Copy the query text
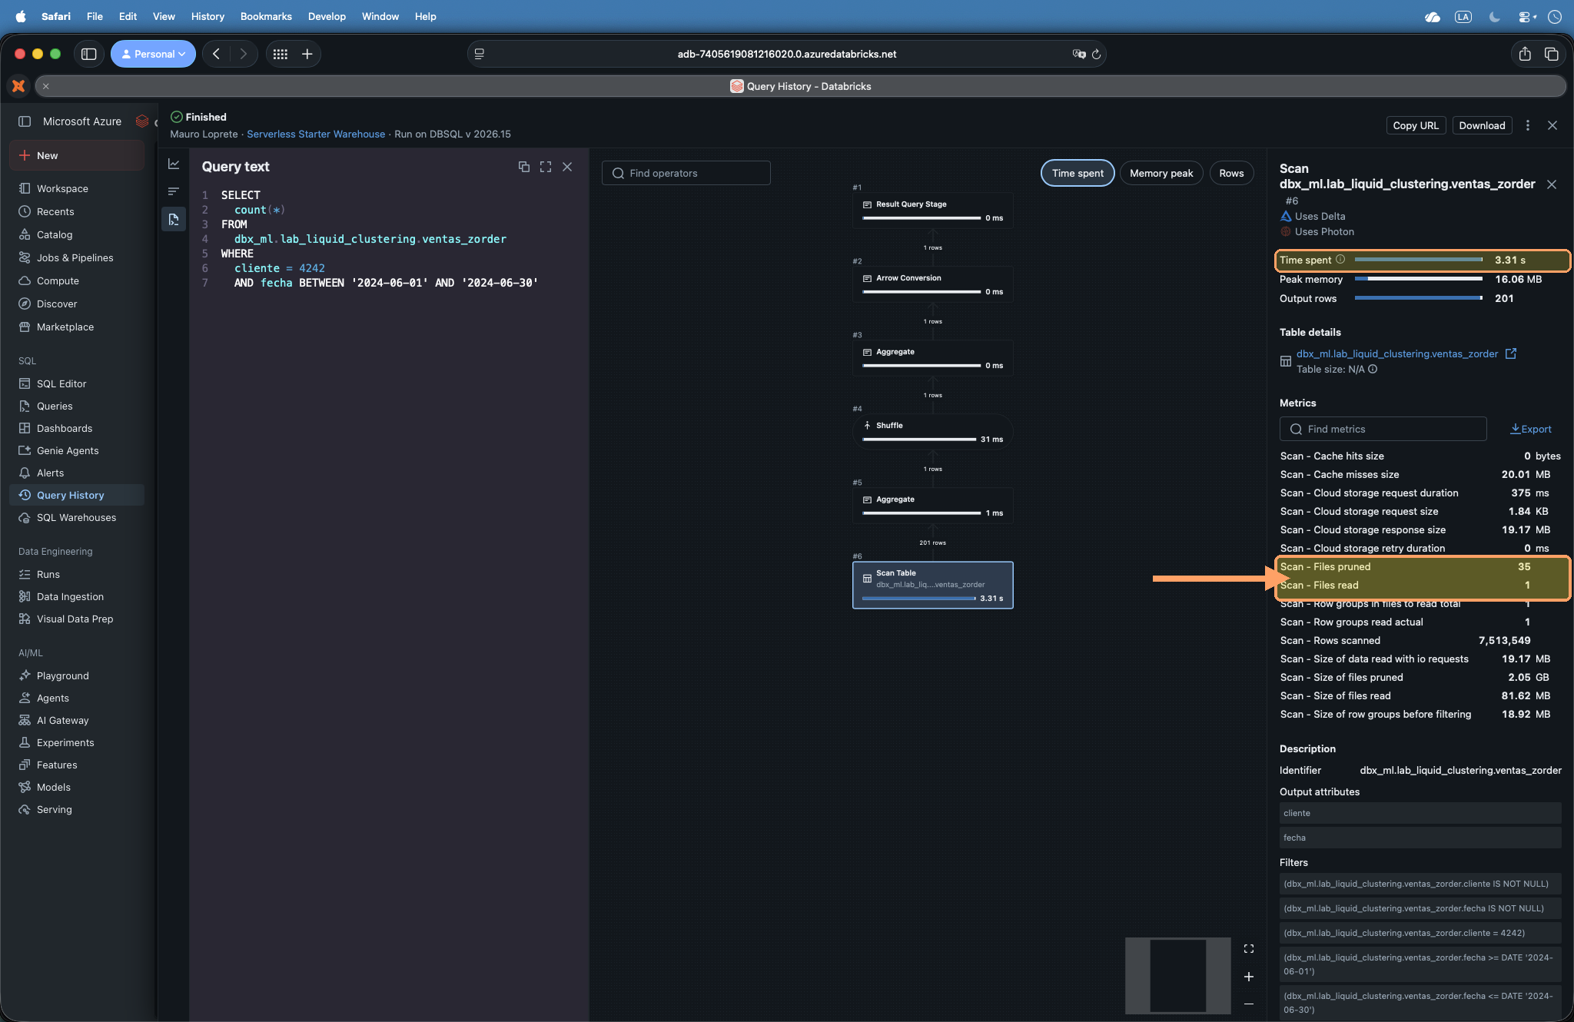The height and width of the screenshot is (1022, 1574). tap(524, 167)
